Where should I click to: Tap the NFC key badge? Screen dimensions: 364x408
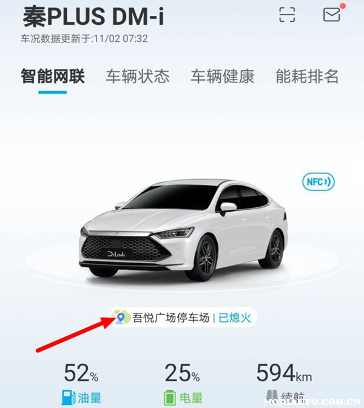[x=318, y=182]
